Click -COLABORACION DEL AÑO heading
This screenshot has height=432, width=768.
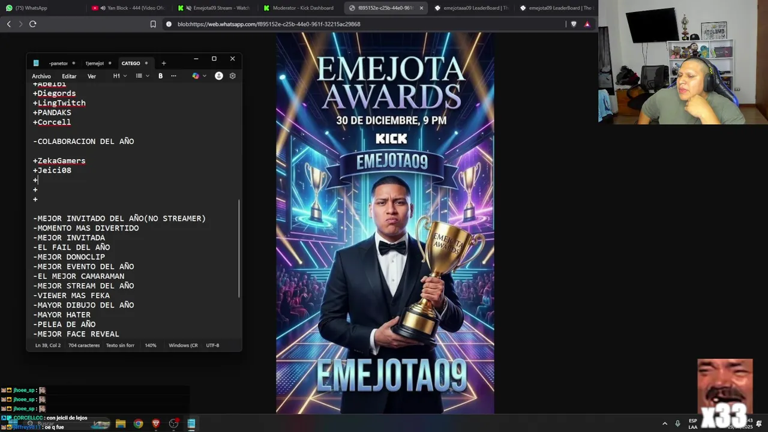[83, 142]
